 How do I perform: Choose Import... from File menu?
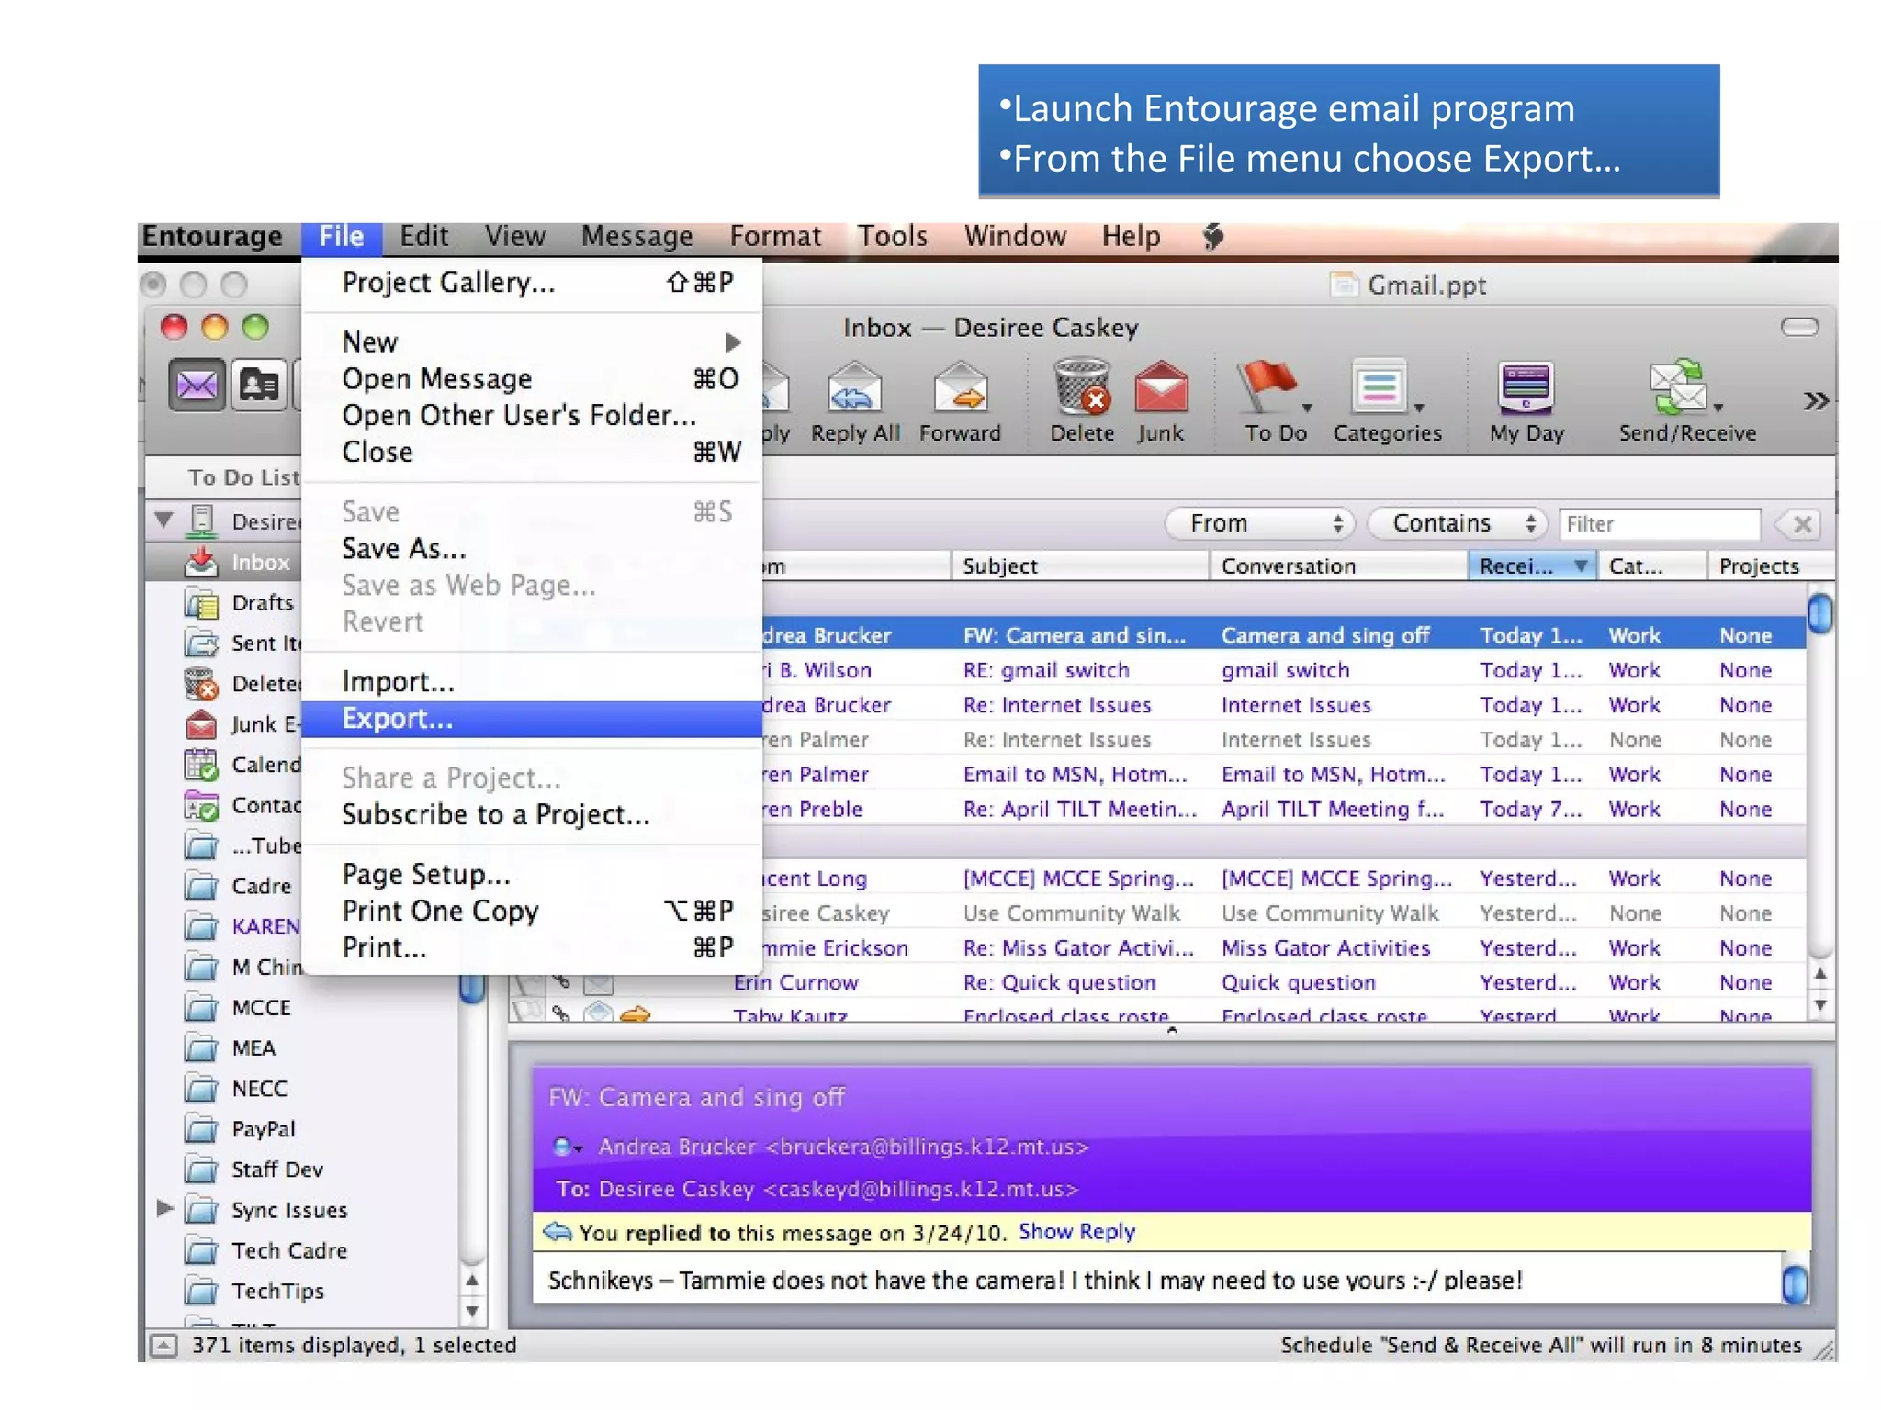532,682
